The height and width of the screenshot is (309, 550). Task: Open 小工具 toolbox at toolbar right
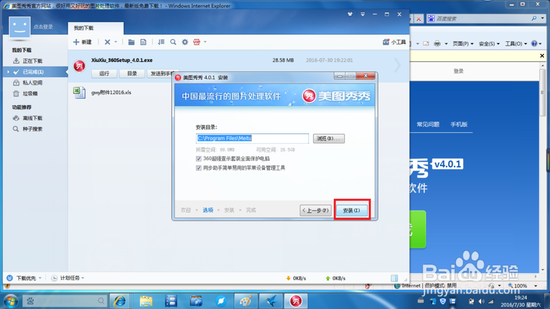(394, 42)
